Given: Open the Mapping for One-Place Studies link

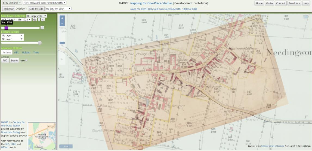Looking at the screenshot, I should tap(151, 3).
